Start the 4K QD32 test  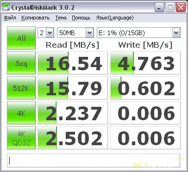tap(21, 138)
